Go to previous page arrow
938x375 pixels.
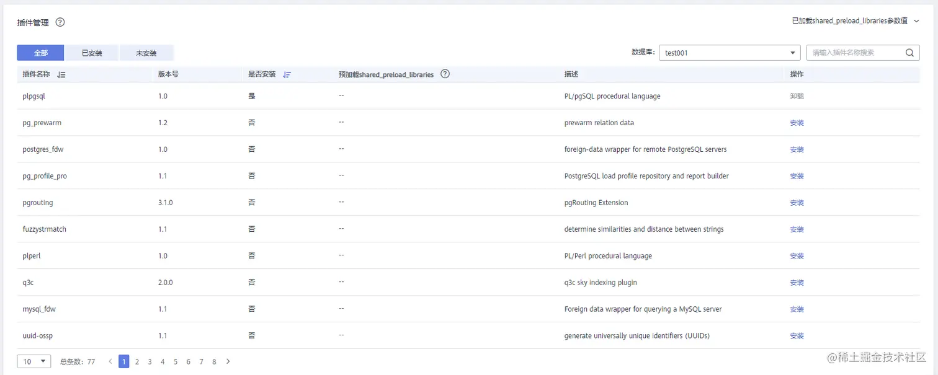(110, 361)
